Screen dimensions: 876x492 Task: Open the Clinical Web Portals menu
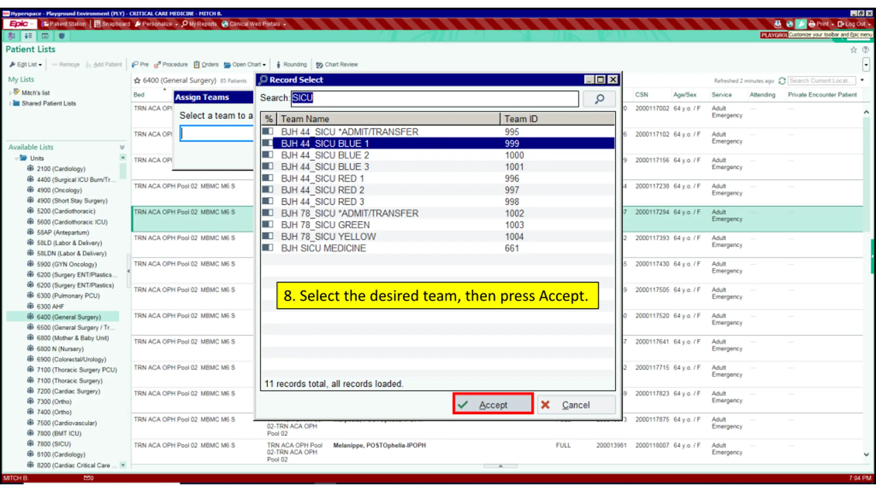(x=254, y=24)
